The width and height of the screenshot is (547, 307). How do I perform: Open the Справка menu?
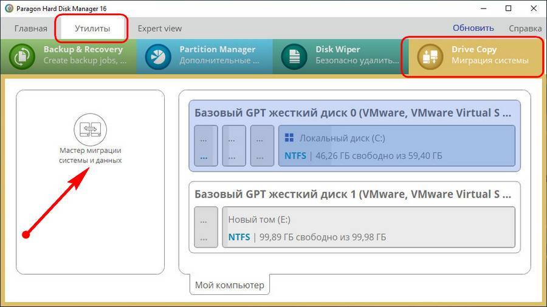click(525, 28)
